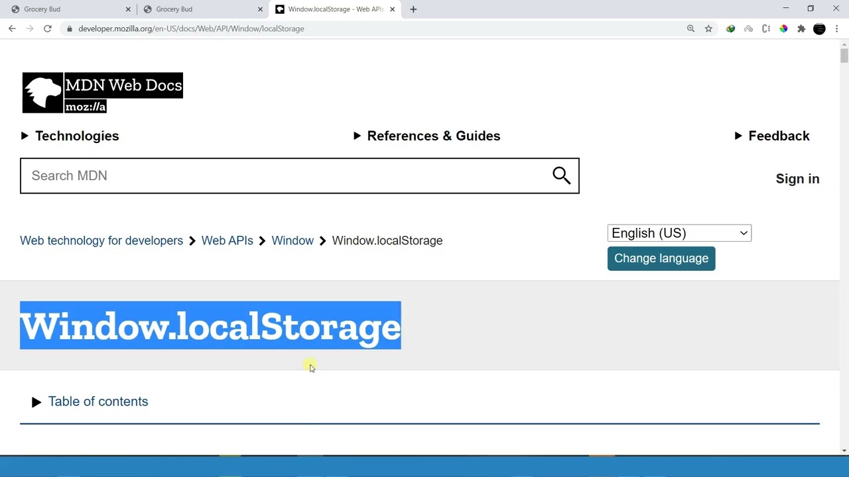Switch to the first Grocery Bud tab
The image size is (849, 477).
pyautogui.click(x=66, y=9)
